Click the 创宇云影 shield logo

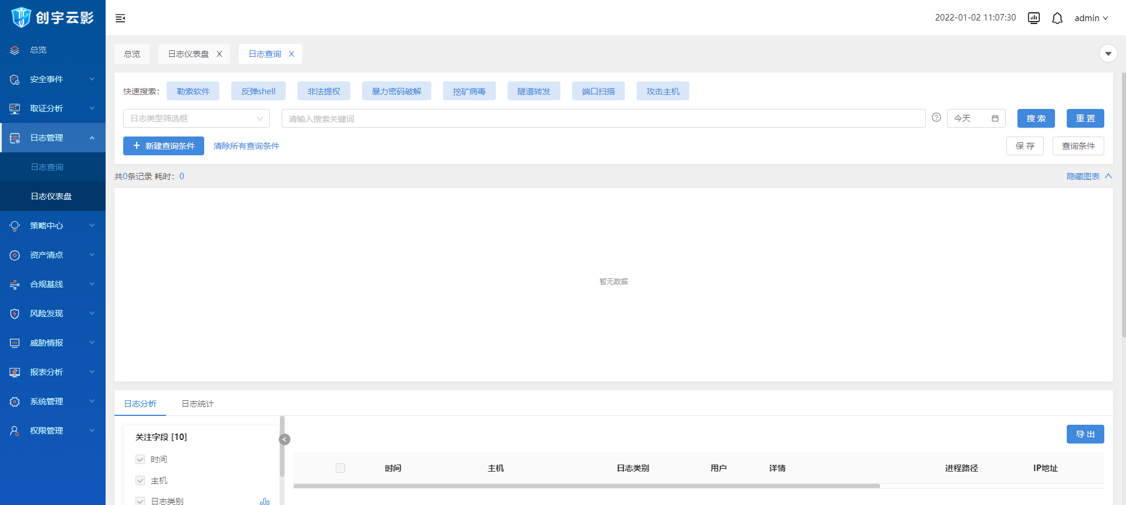pyautogui.click(x=21, y=18)
